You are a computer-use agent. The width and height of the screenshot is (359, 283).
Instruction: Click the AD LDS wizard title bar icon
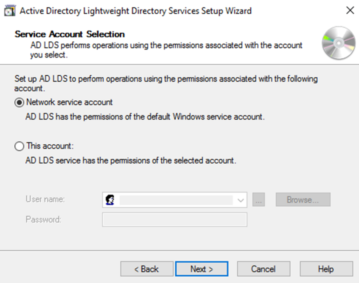10,11
